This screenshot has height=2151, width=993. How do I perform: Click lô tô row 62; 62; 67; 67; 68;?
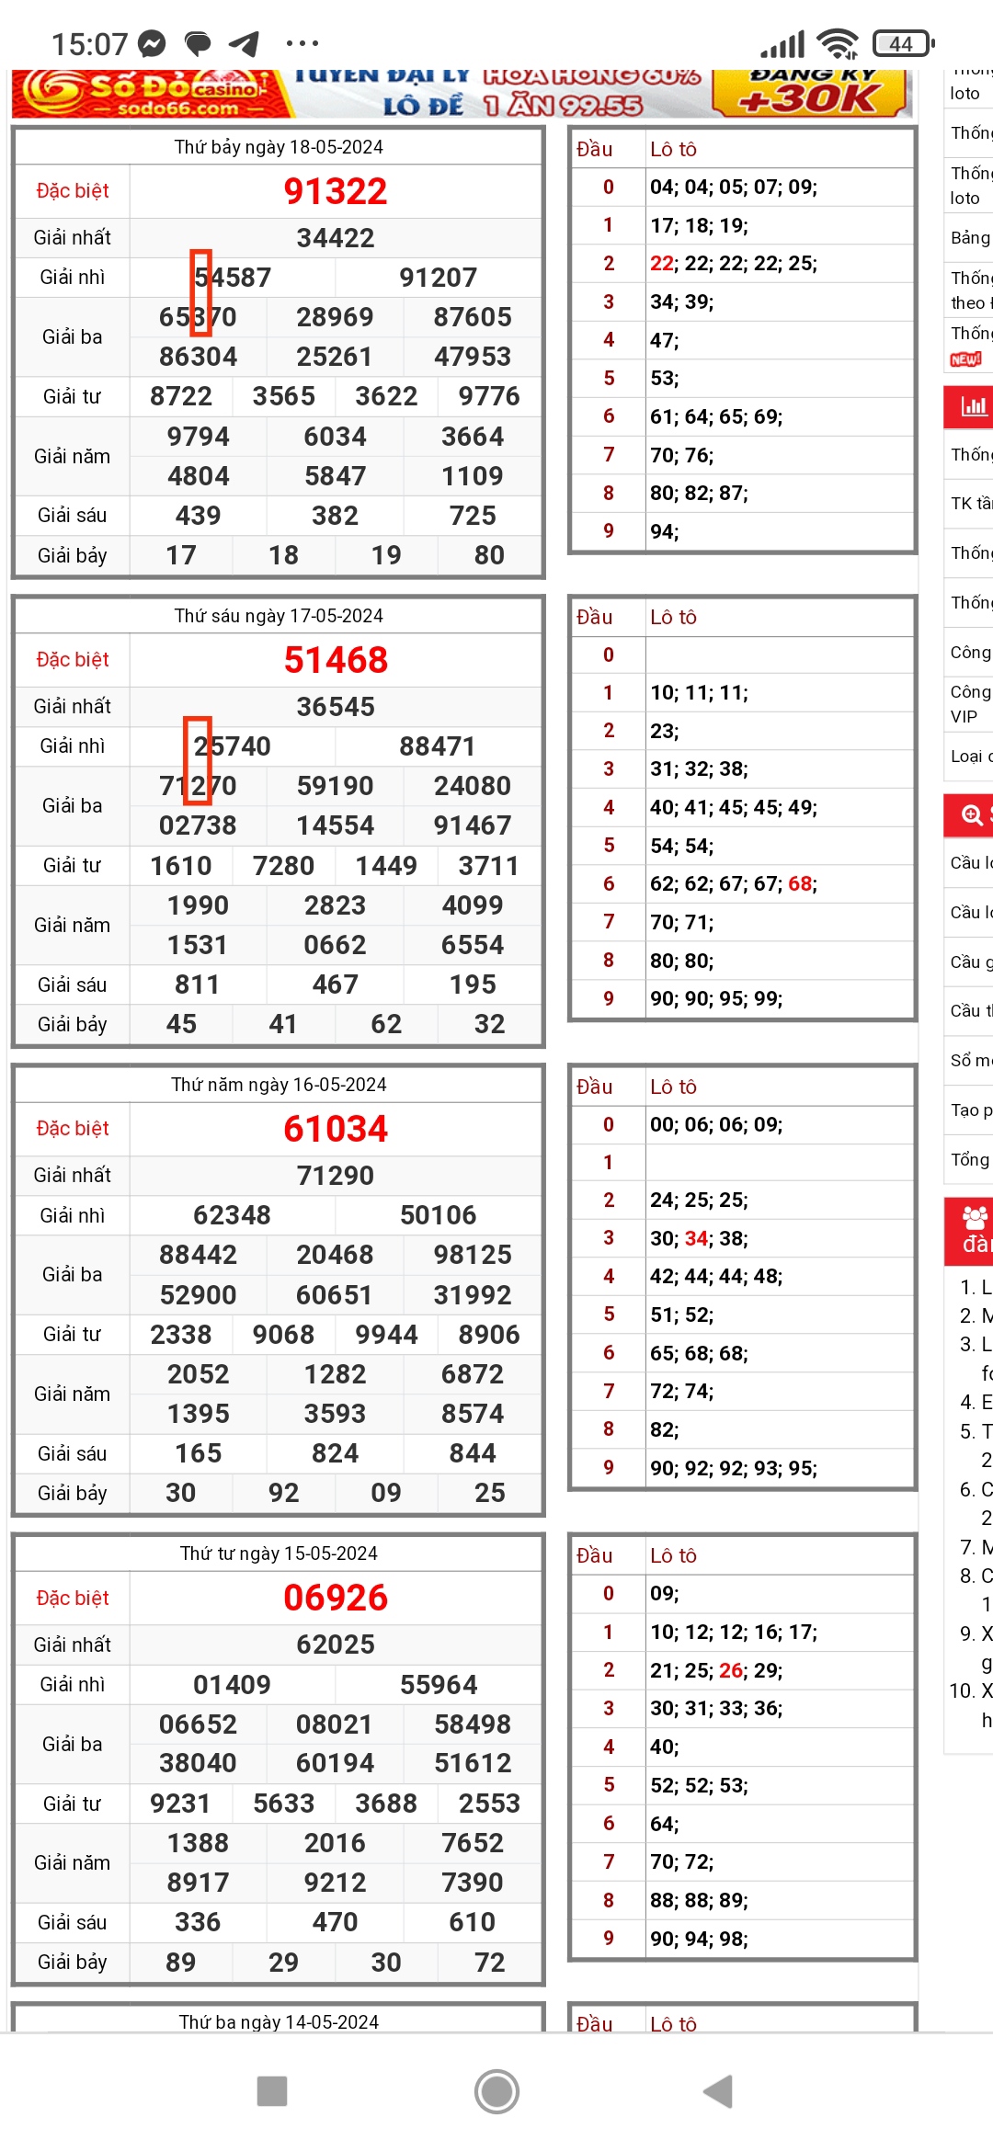[x=734, y=883]
